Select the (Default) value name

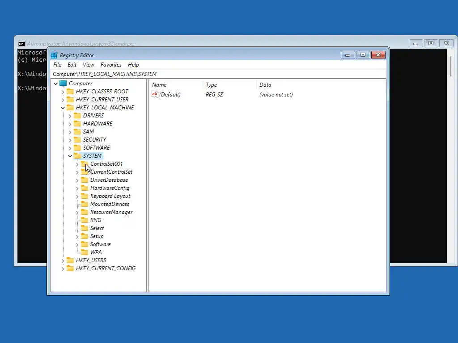tap(170, 95)
